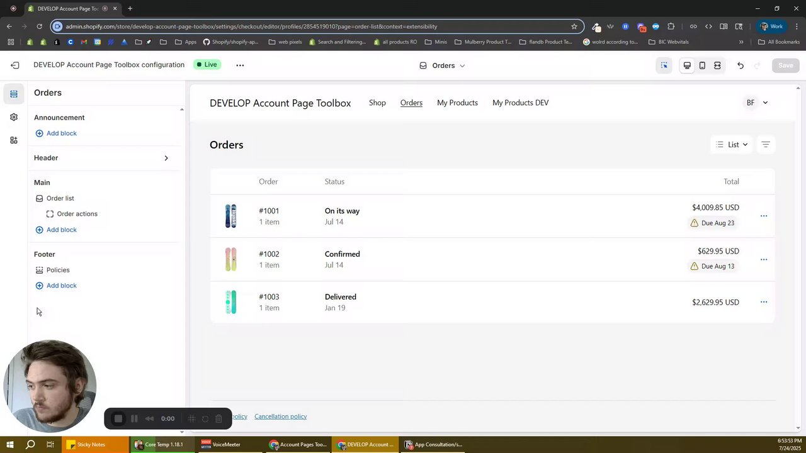806x453 pixels.
Task: Add block under Announcement
Action: click(x=56, y=133)
